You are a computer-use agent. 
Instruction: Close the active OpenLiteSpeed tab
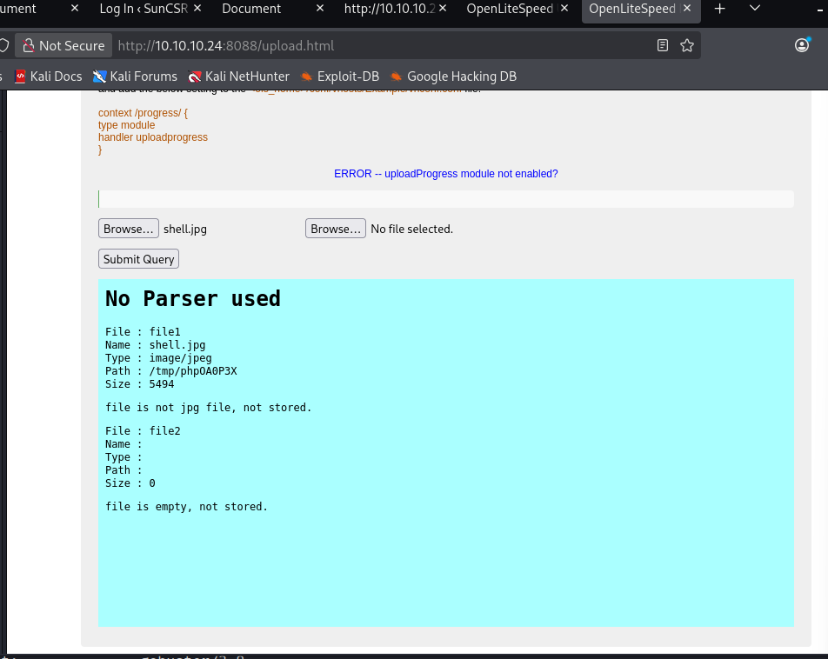(688, 9)
